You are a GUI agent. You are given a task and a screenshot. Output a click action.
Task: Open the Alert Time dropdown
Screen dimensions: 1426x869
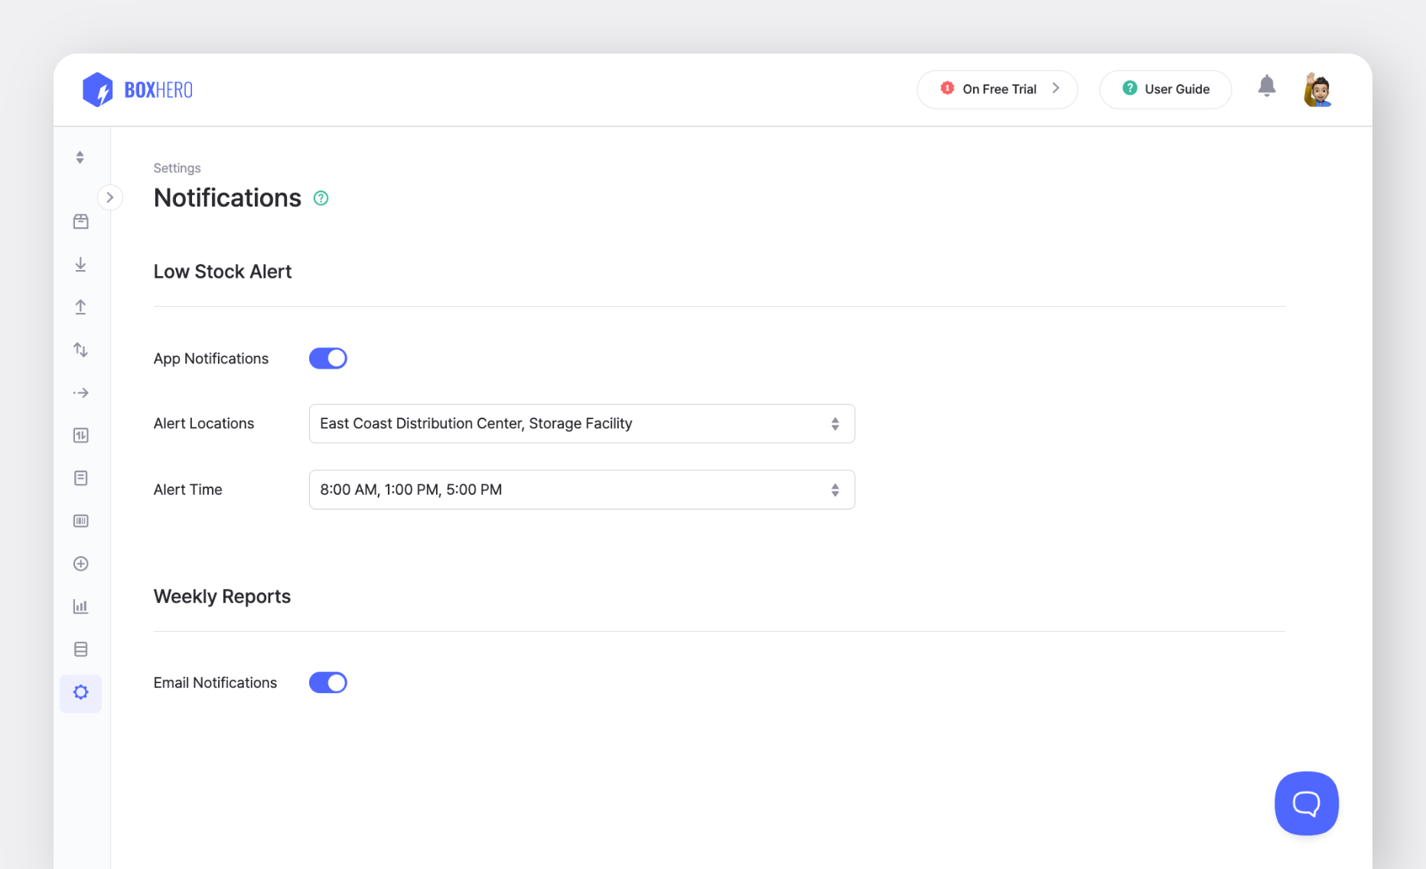(581, 490)
